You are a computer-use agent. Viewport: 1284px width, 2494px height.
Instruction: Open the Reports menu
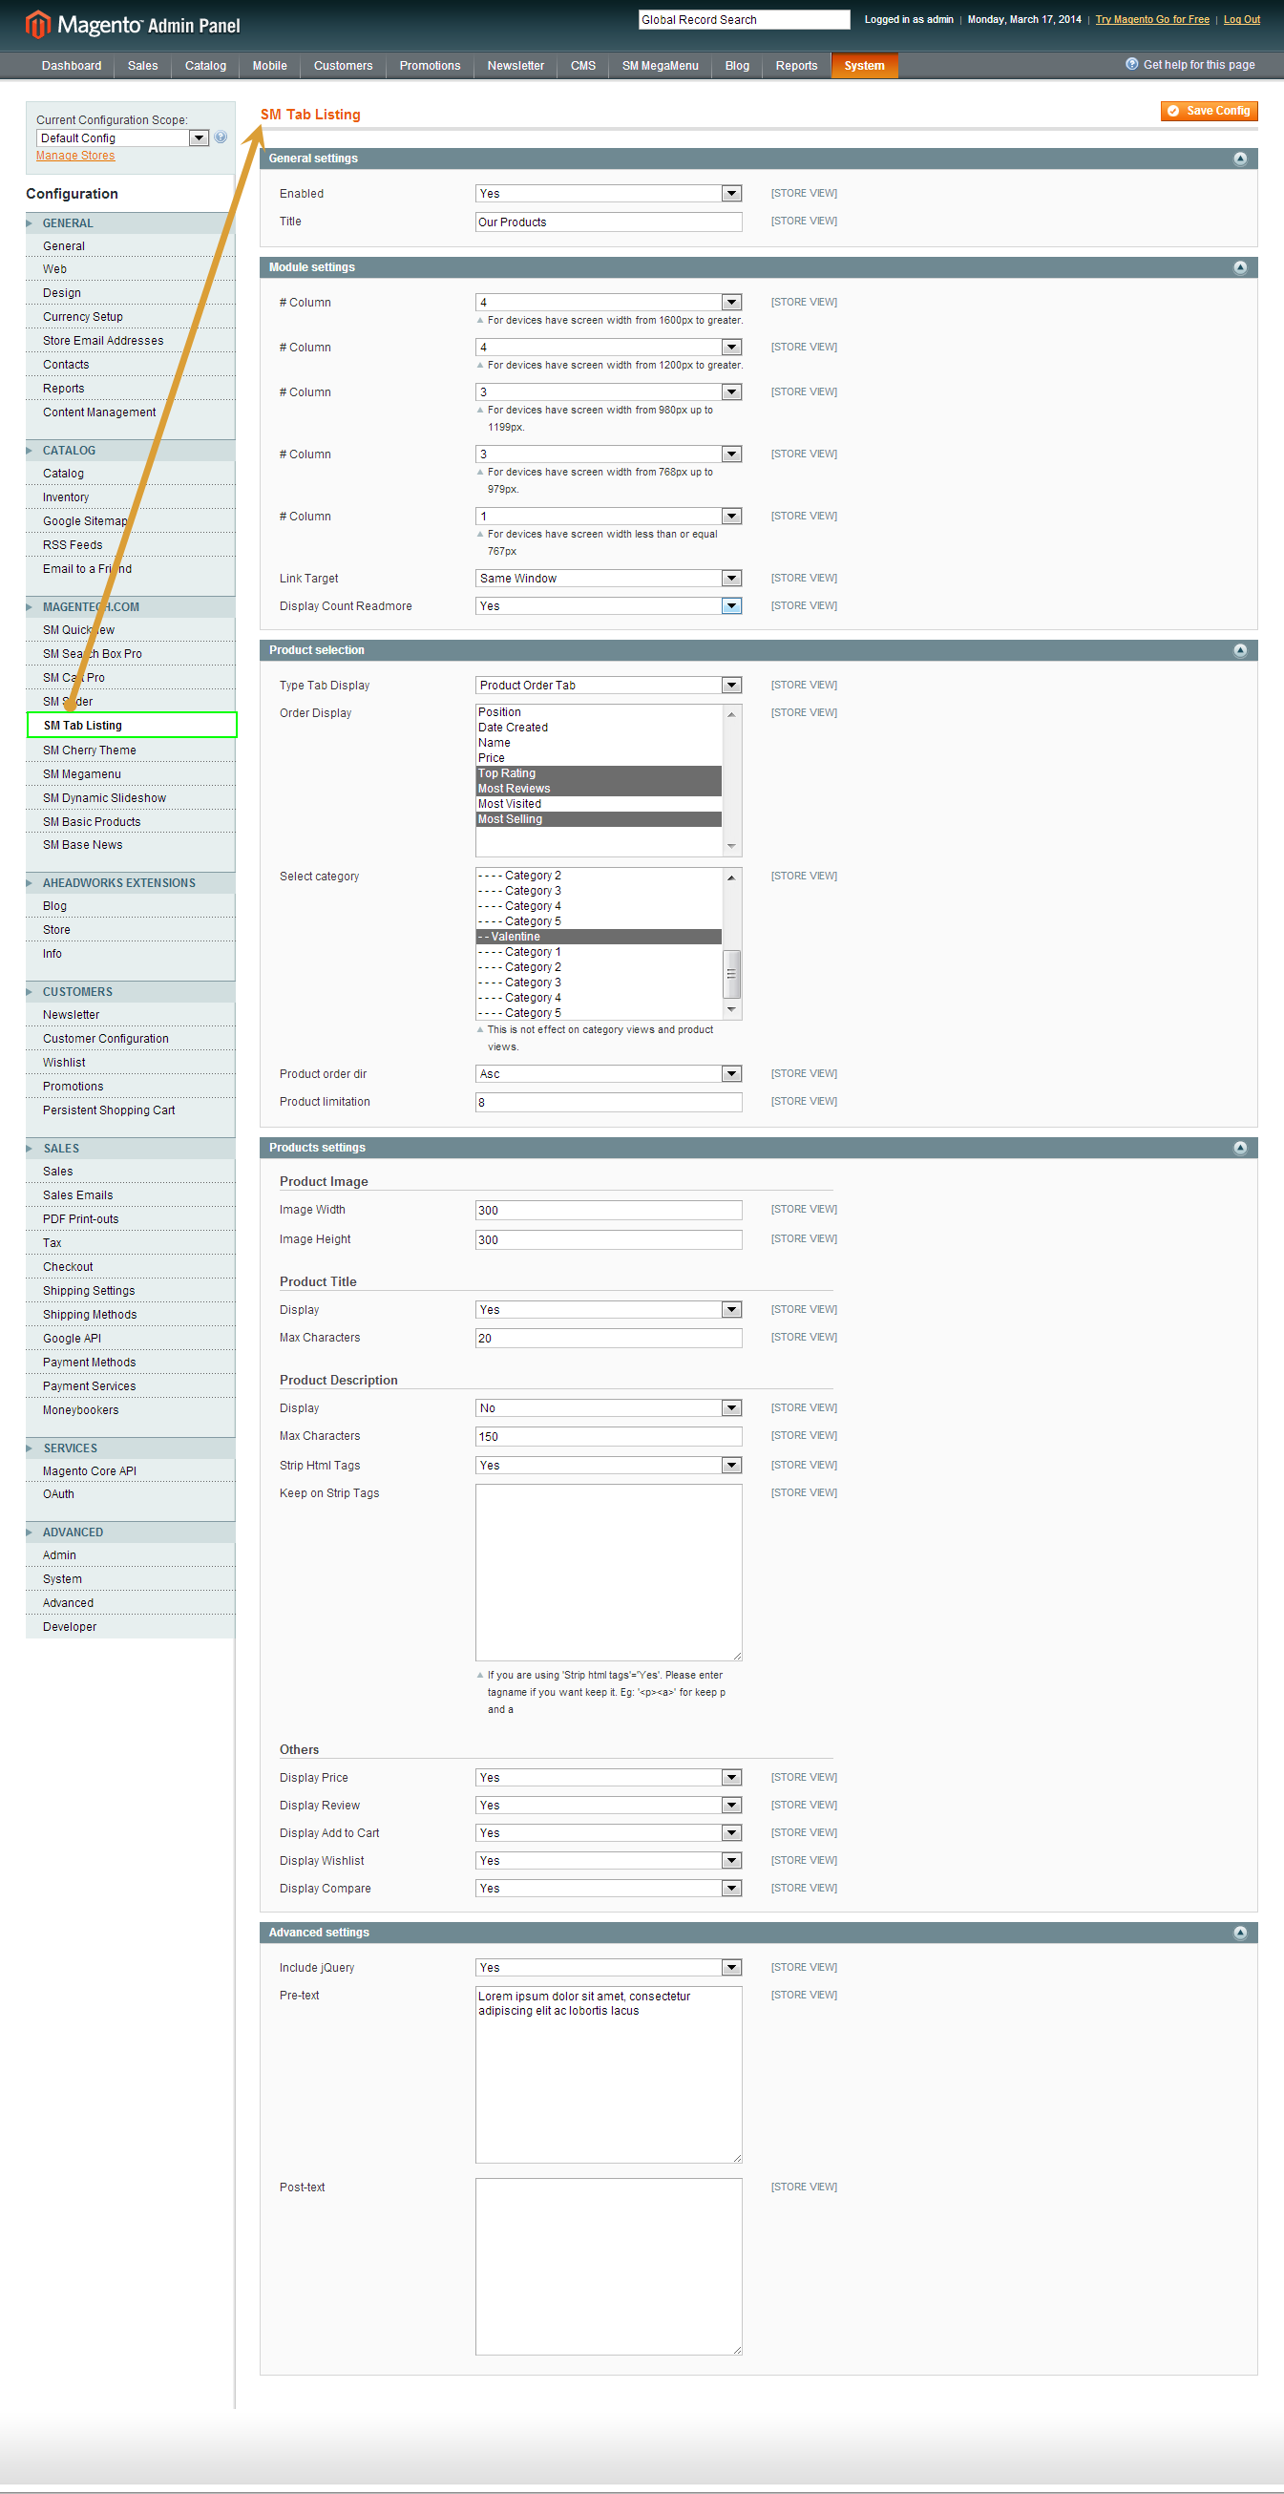tap(796, 66)
